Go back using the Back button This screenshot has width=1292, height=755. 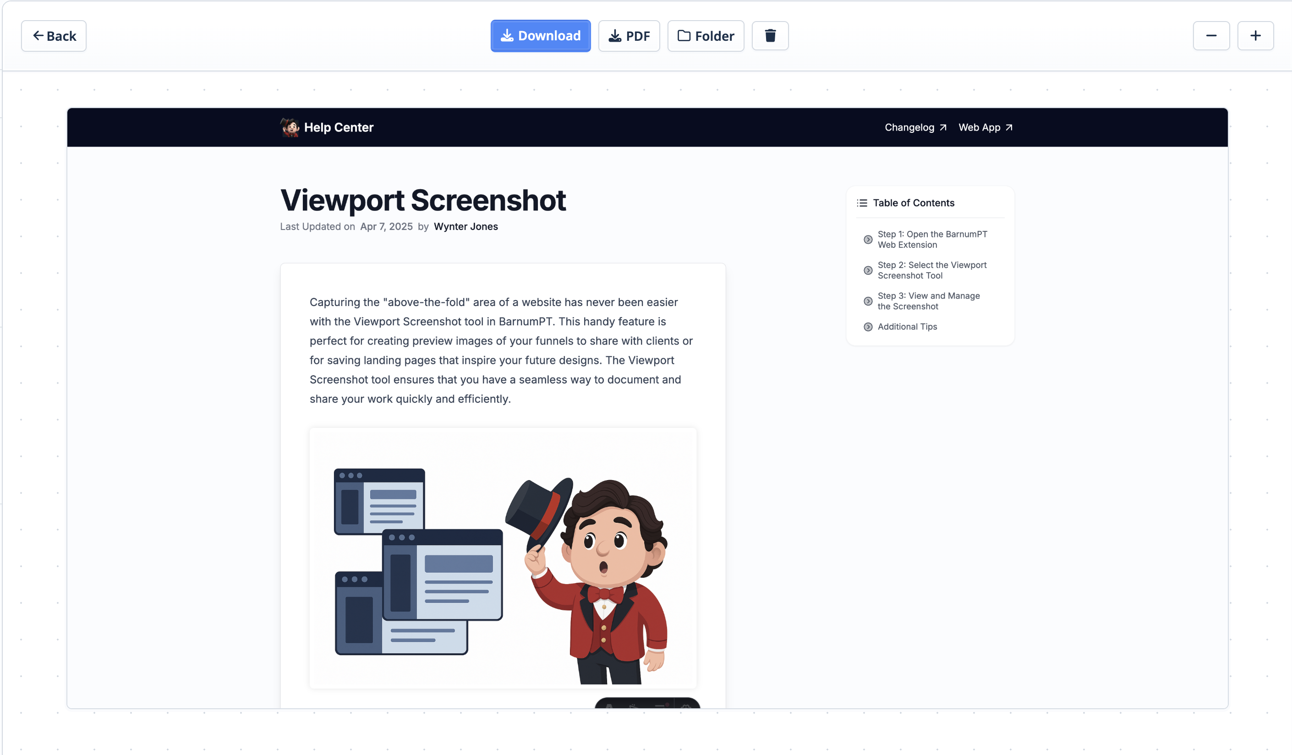click(x=54, y=36)
